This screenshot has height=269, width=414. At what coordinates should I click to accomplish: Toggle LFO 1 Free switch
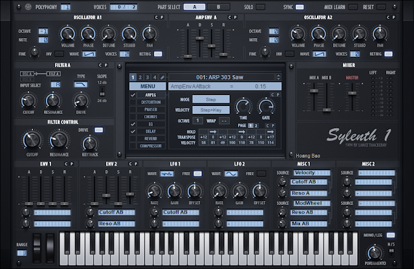click(x=197, y=174)
